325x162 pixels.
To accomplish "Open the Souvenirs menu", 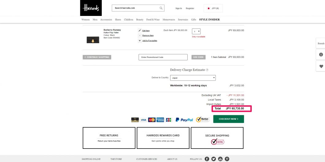I will (x=183, y=20).
